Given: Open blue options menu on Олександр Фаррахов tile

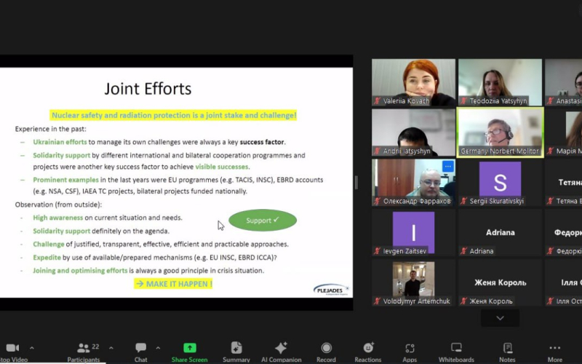Looking at the screenshot, I should coord(448,166).
